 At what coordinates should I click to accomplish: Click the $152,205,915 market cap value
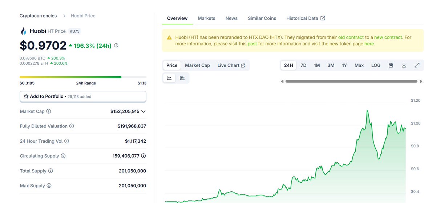point(125,111)
